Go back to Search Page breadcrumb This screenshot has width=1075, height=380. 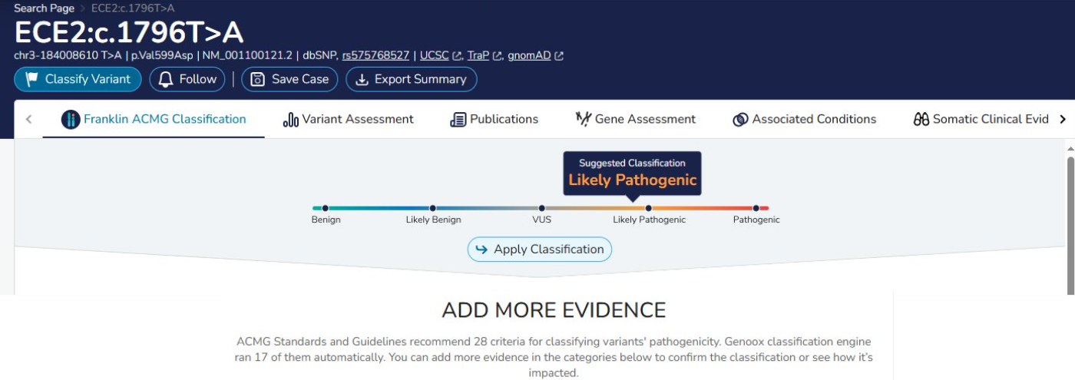(44, 8)
